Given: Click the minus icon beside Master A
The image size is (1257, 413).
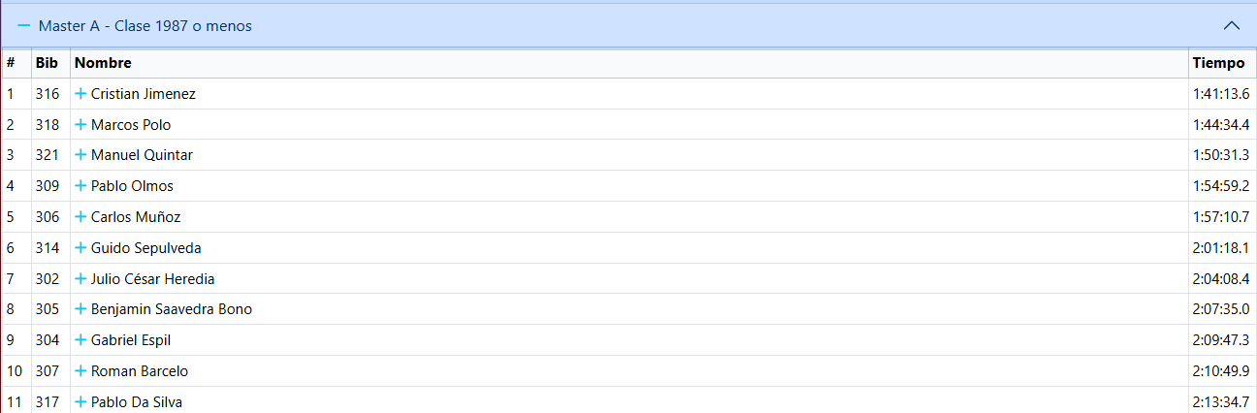Looking at the screenshot, I should coord(24,26).
